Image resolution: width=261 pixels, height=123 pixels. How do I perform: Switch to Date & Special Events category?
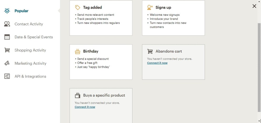click(34, 37)
